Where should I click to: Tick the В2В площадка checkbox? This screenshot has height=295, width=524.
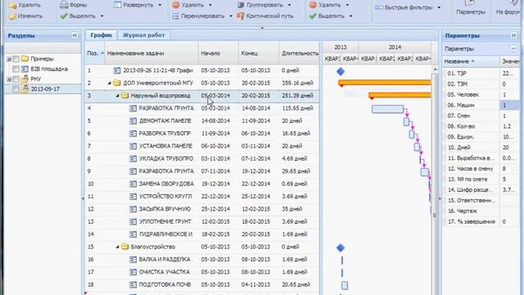[x=16, y=69]
